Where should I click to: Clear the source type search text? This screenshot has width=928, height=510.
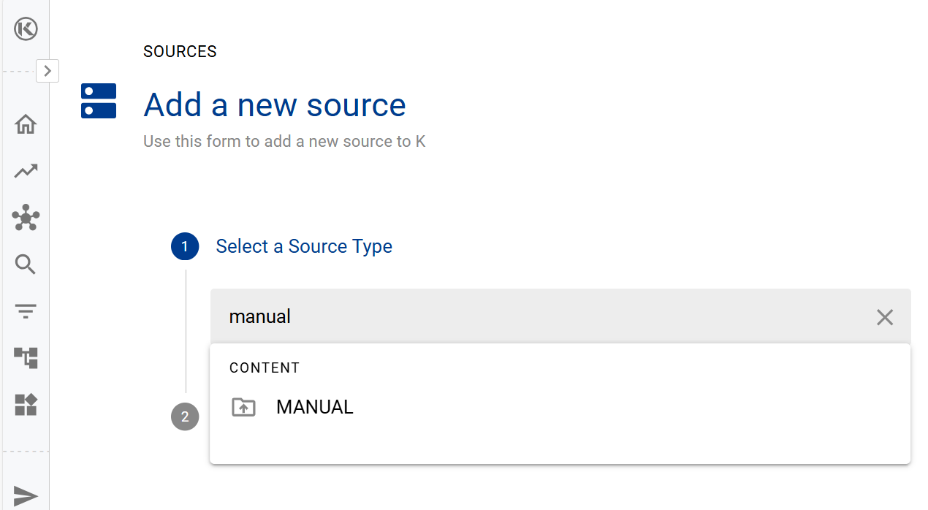[x=884, y=317]
